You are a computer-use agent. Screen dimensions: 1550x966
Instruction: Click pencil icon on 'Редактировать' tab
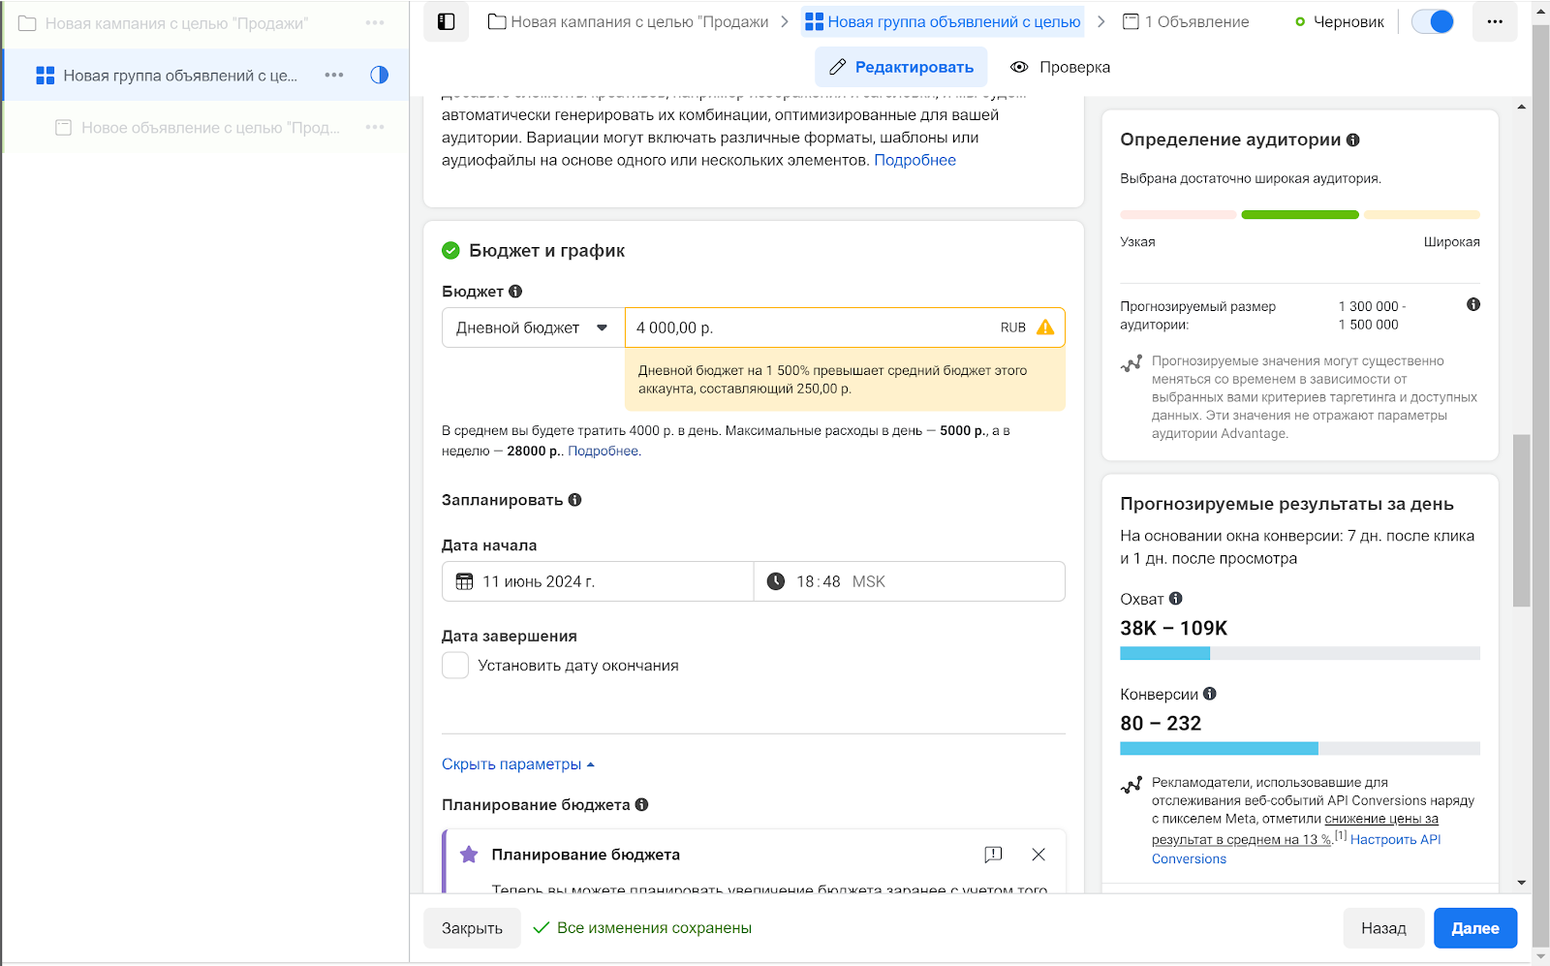838,67
